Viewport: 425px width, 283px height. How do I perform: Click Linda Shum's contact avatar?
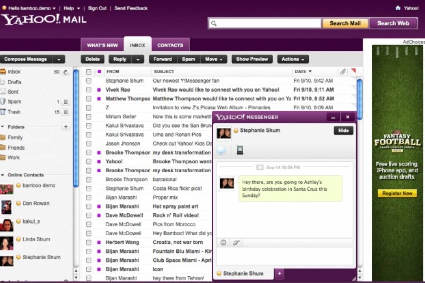coord(7,243)
